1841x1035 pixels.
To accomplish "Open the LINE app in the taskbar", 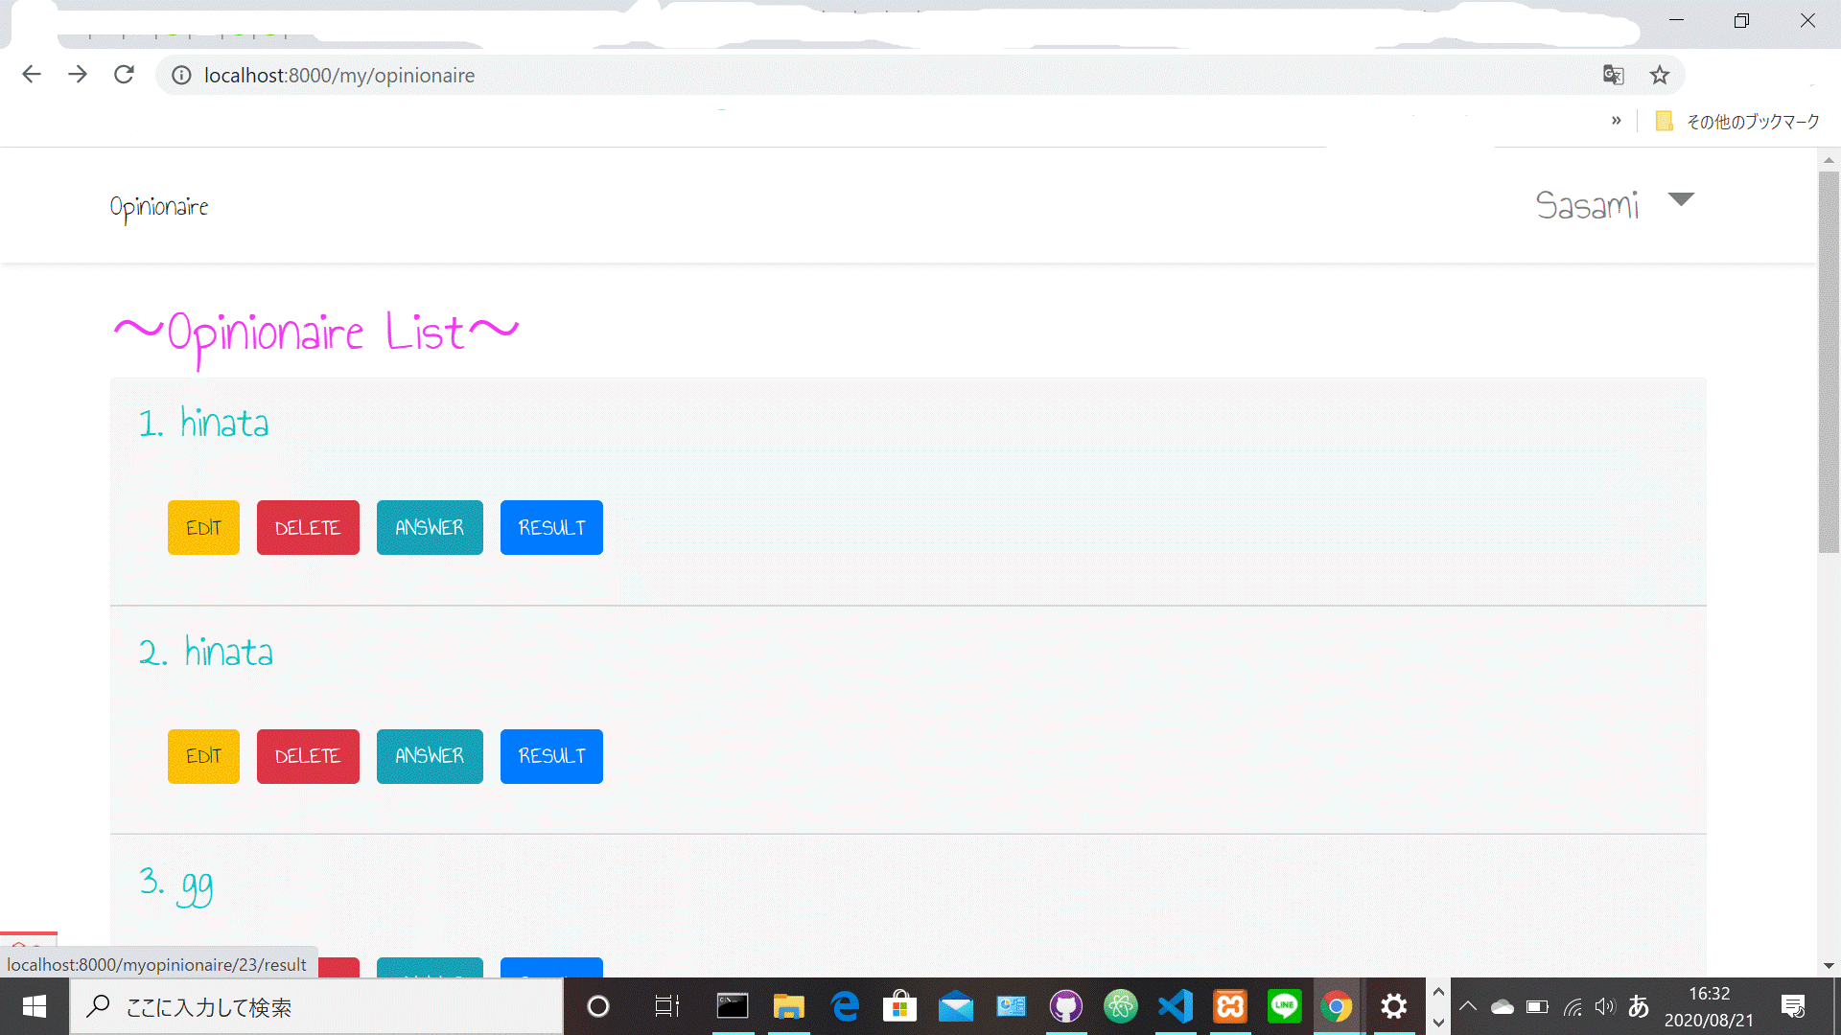I will 1284,1006.
